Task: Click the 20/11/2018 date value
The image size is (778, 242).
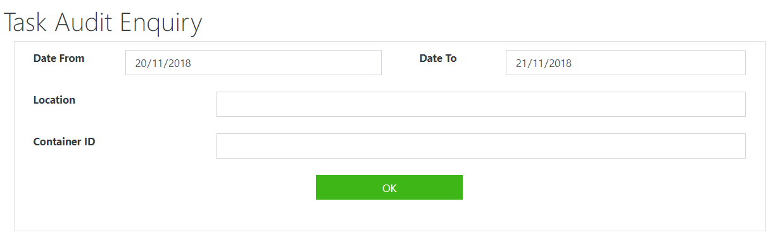Action: (x=163, y=63)
